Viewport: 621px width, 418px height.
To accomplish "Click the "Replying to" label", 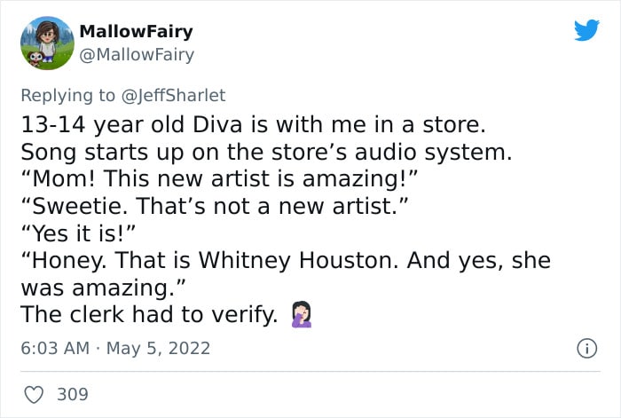I will [x=67, y=96].
